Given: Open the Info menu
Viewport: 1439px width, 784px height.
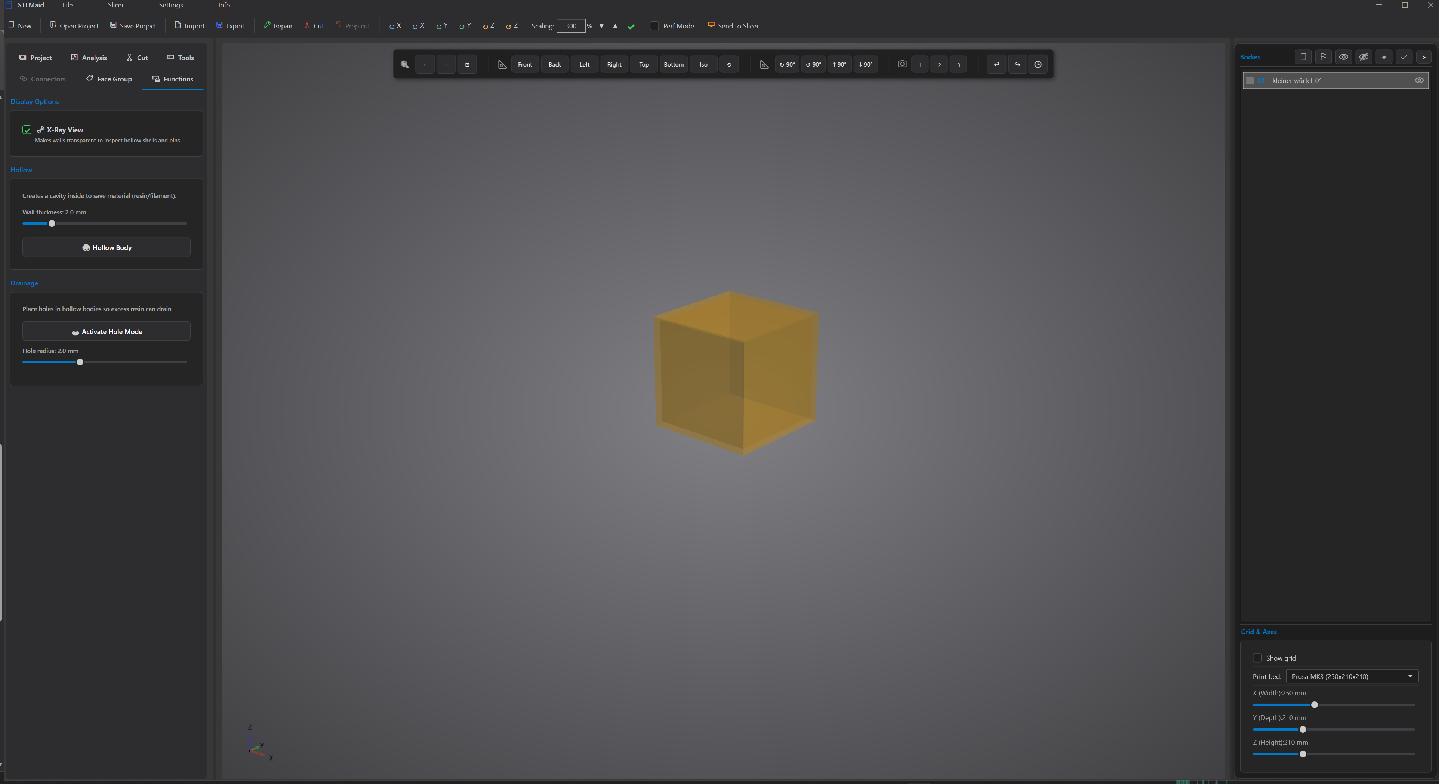Looking at the screenshot, I should tap(224, 5).
